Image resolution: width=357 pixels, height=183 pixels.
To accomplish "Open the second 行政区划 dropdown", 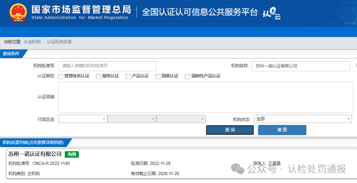I will (132, 119).
